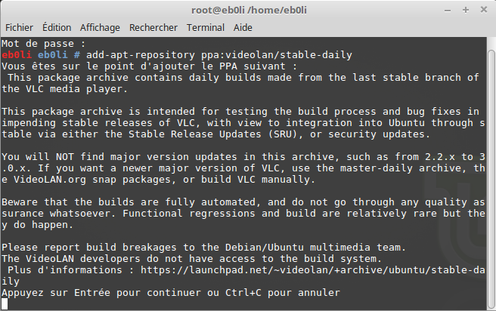This screenshot has height=311, width=496.
Task: Open the Fichier menu
Action: [19, 28]
